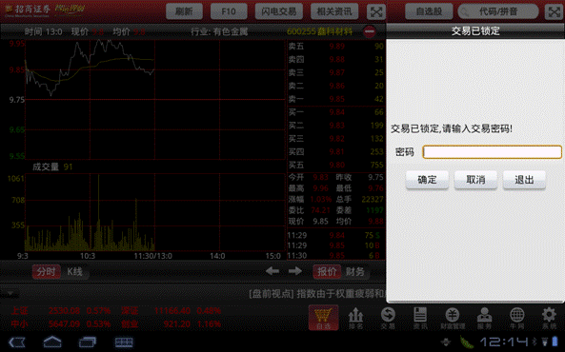
Task: Tap the Android home button
Action: point(52,342)
